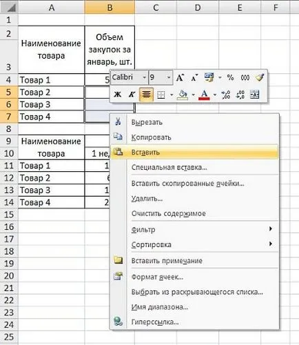Choose Вставить скопированные ячейки...

[194, 184]
